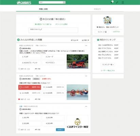
Task: Click the search button in header search bar
Action: 64,2
